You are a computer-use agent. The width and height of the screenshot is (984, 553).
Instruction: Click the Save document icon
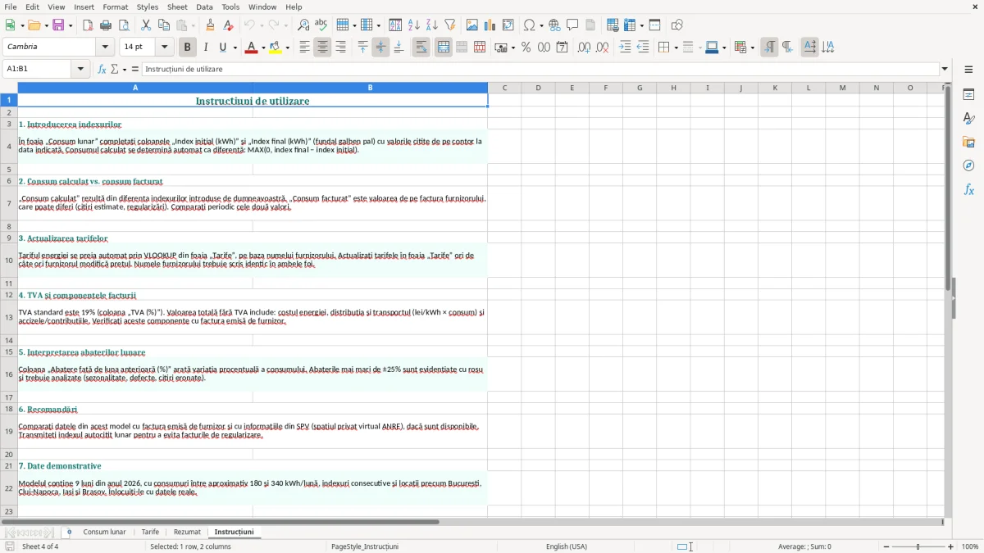[58, 25]
